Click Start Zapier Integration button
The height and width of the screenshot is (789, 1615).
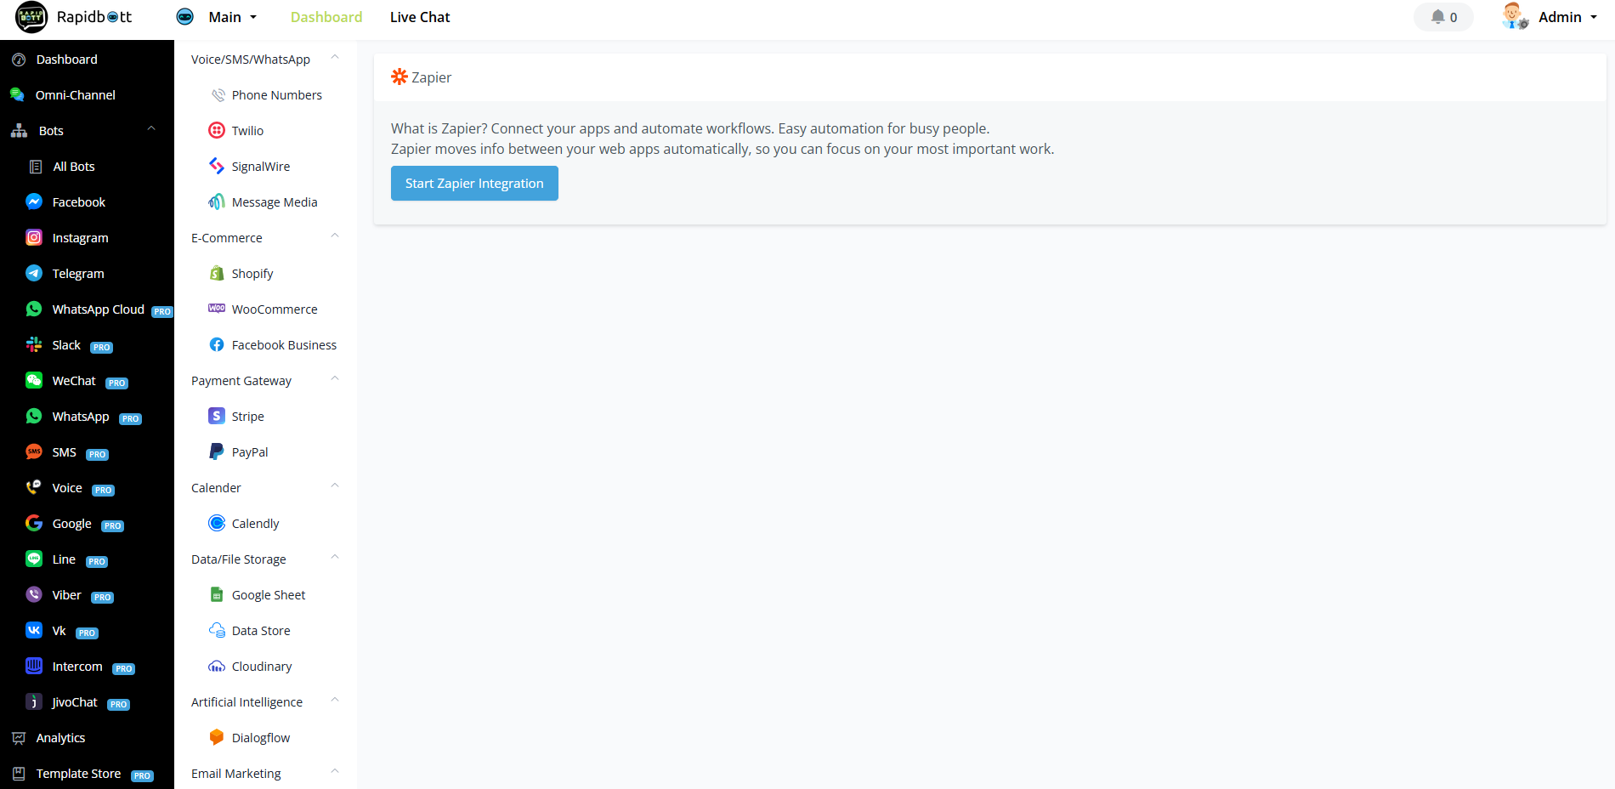click(474, 183)
